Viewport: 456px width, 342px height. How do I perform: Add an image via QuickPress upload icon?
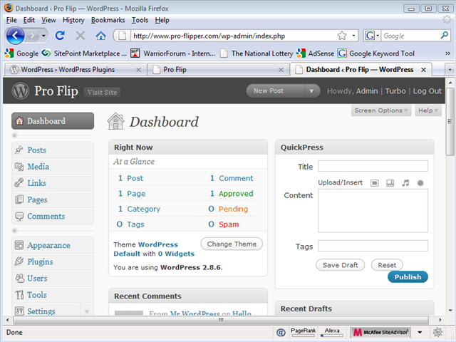(x=375, y=183)
